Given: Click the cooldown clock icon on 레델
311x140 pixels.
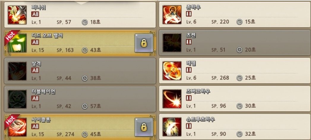Looking at the screenshot, I should 239,78.
